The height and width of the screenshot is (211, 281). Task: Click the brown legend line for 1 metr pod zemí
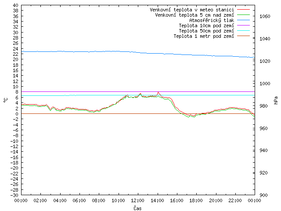[243, 36]
